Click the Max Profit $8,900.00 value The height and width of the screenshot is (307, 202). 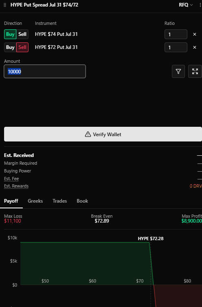coord(192,221)
